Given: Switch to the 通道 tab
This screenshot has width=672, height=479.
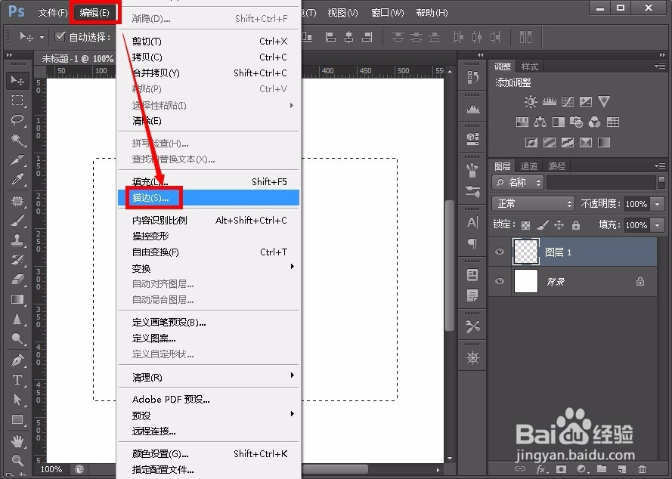Looking at the screenshot, I should tap(529, 165).
